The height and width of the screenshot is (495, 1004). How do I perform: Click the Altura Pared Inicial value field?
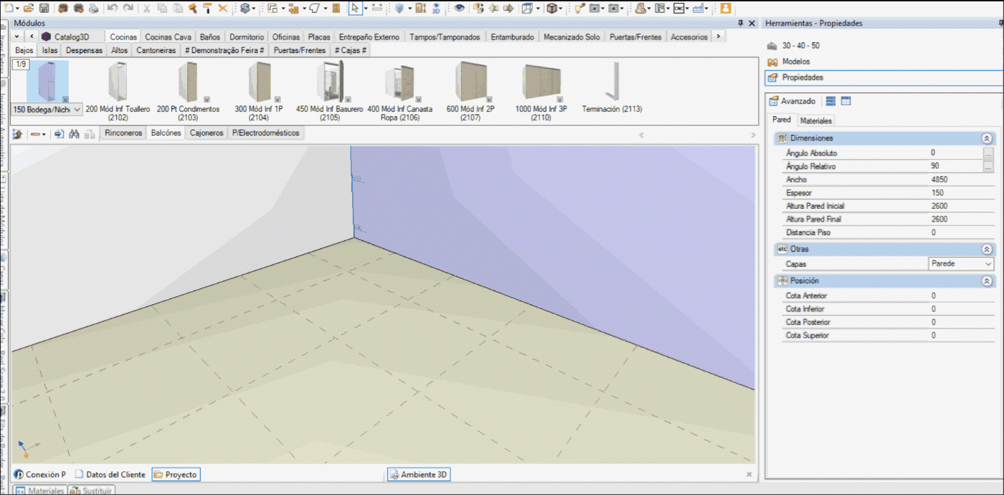click(961, 206)
